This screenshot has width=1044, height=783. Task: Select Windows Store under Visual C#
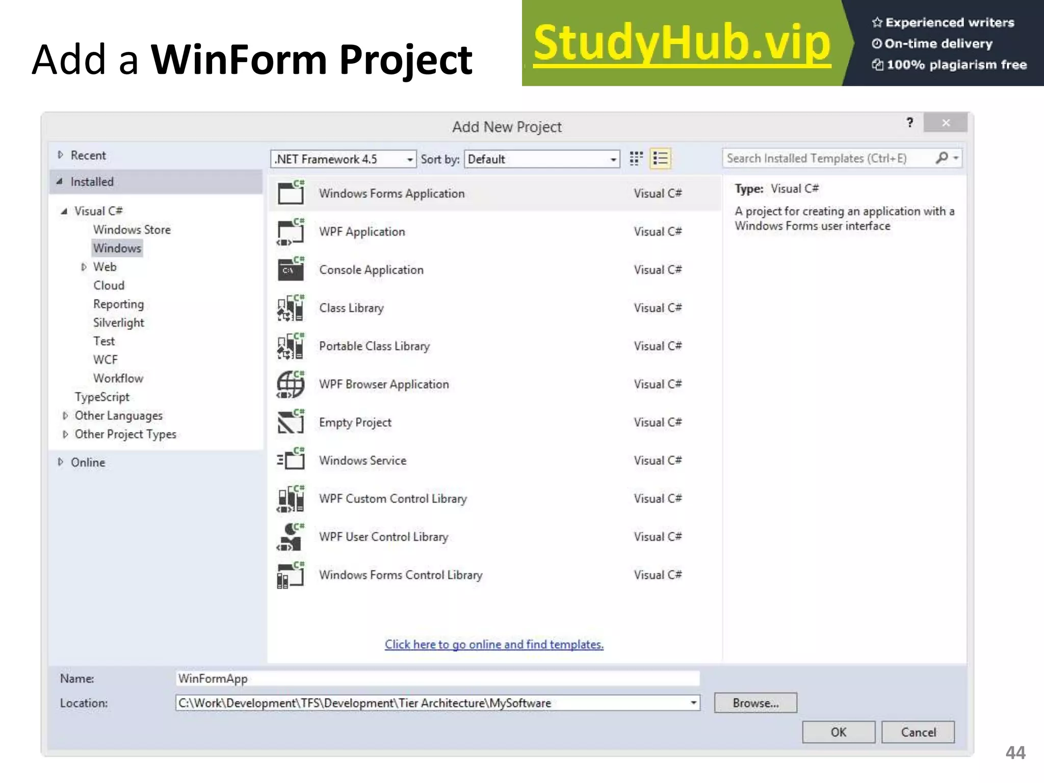click(x=132, y=230)
